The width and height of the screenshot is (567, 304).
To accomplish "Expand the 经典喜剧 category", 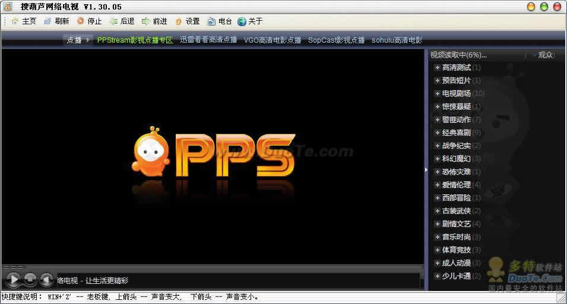I will pyautogui.click(x=437, y=133).
